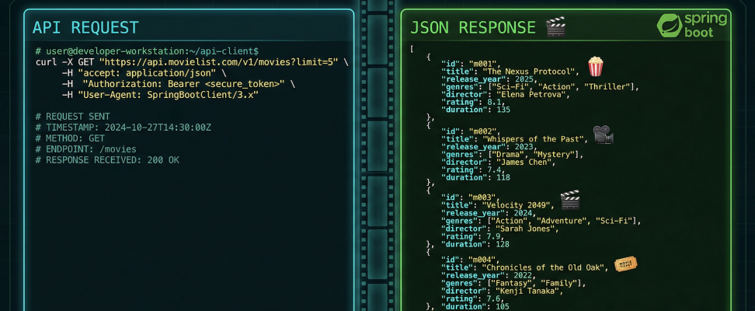Click the director "James Chen" line
The width and height of the screenshot is (755, 311).
pyautogui.click(x=499, y=162)
